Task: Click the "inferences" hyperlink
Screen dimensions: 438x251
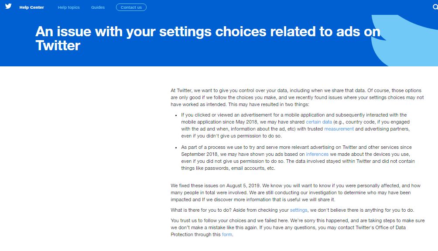Action: coord(317,154)
